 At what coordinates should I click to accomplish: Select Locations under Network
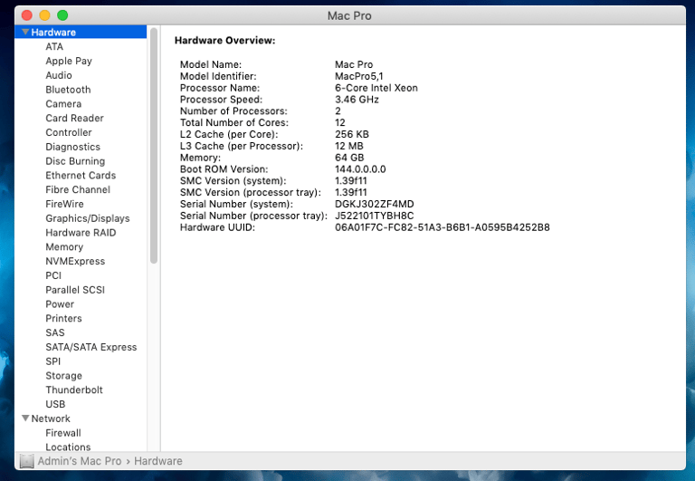tap(68, 447)
